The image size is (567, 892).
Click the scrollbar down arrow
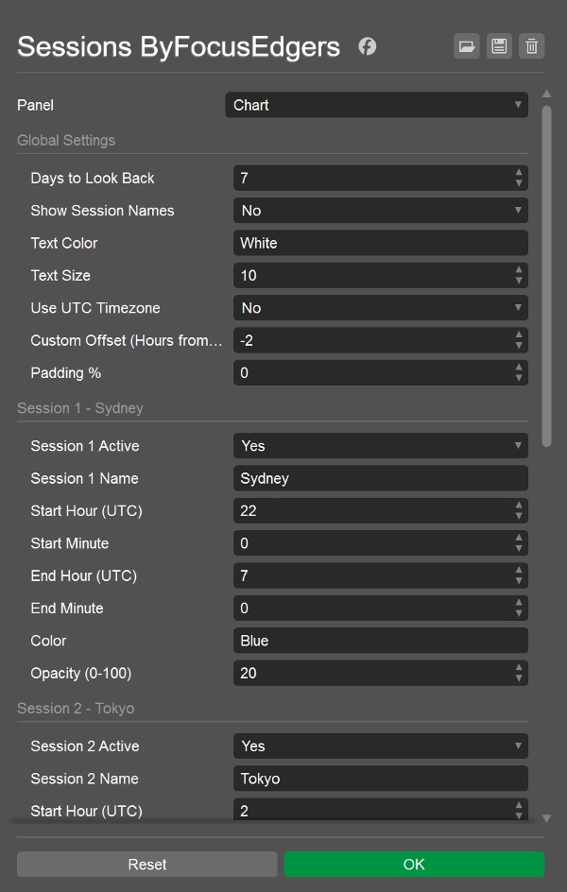click(546, 818)
